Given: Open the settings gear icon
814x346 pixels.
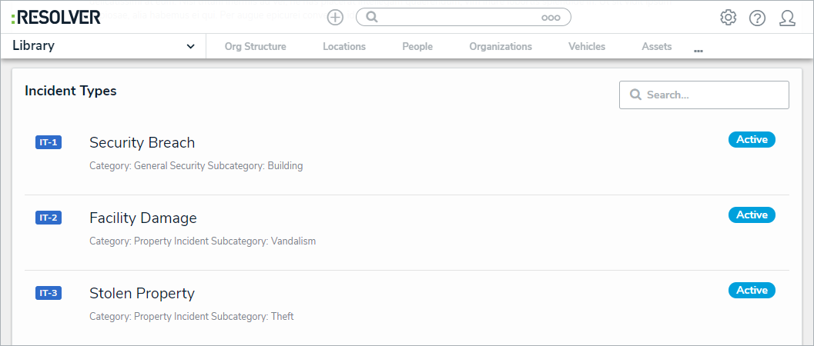Looking at the screenshot, I should (728, 17).
